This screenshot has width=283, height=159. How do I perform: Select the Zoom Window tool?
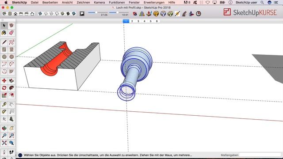click(x=11, y=136)
